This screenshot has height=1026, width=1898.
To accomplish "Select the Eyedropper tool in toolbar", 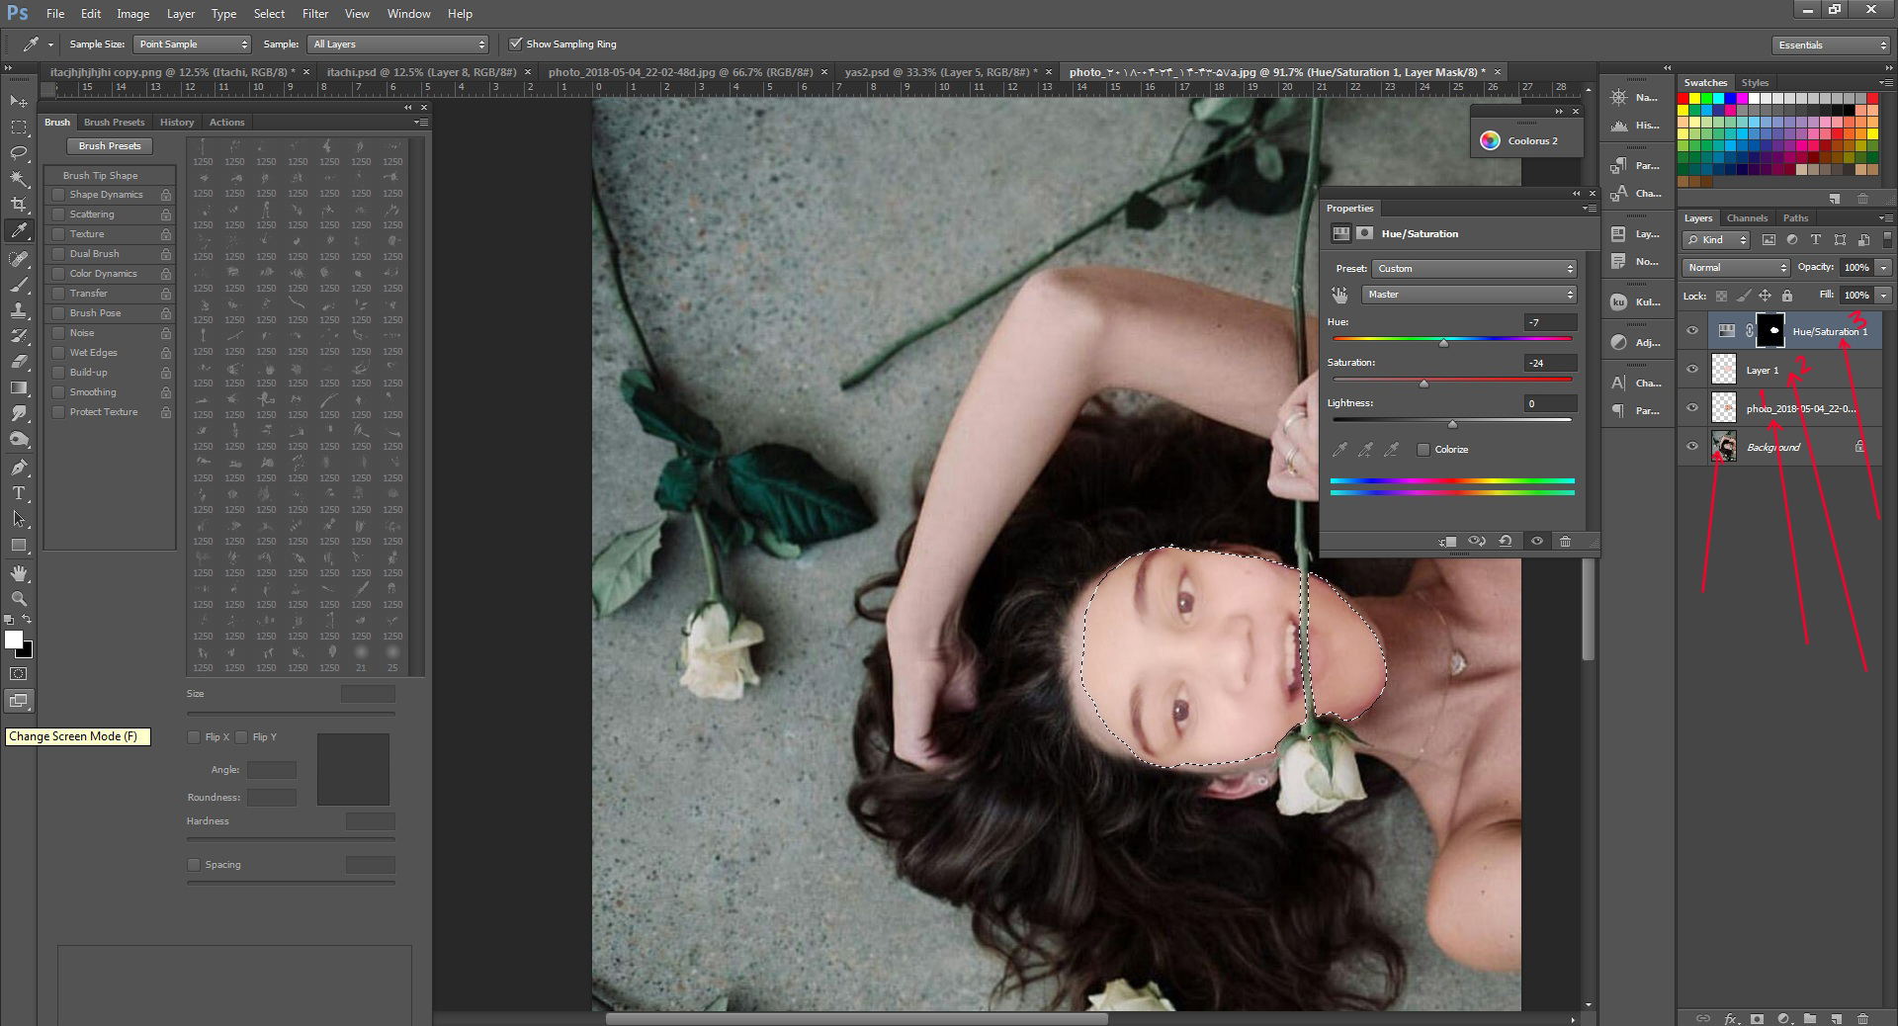I will click(x=19, y=231).
